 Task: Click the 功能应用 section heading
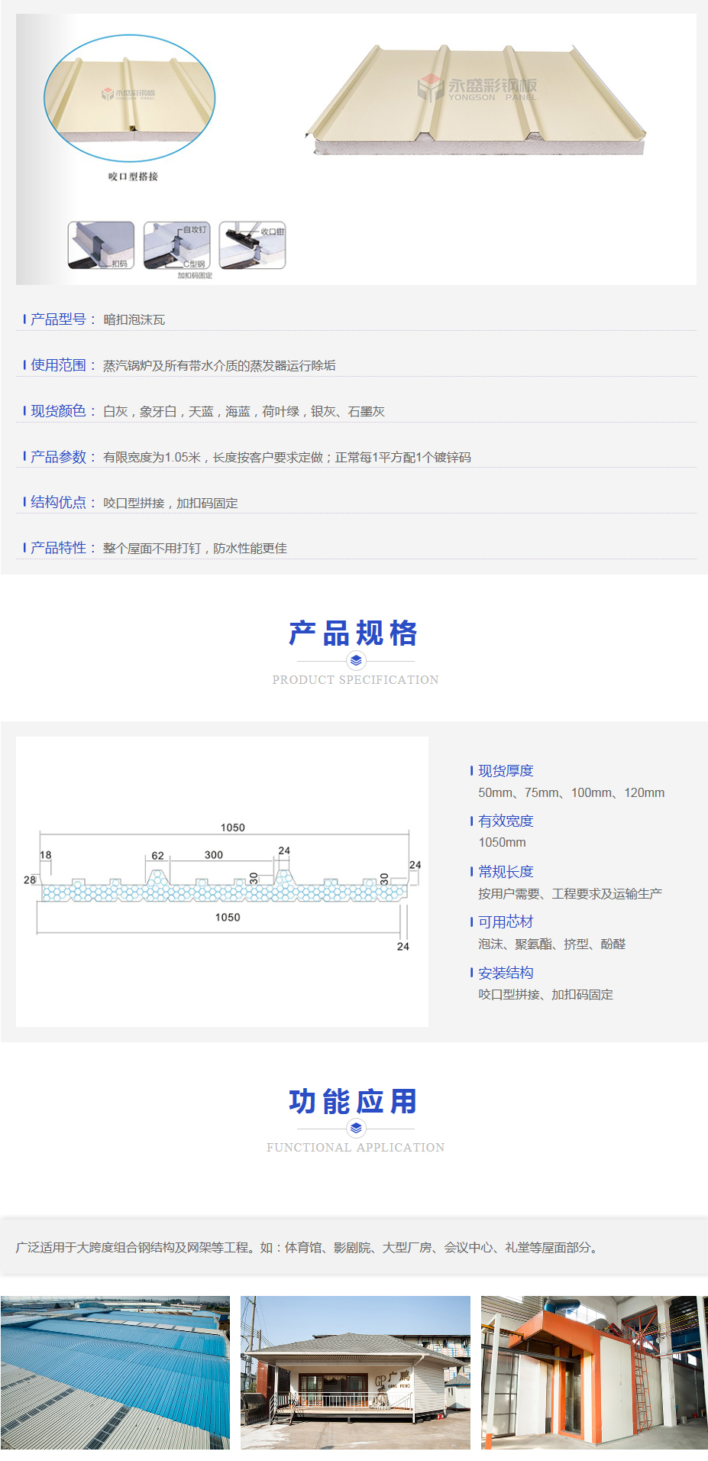tap(354, 1101)
